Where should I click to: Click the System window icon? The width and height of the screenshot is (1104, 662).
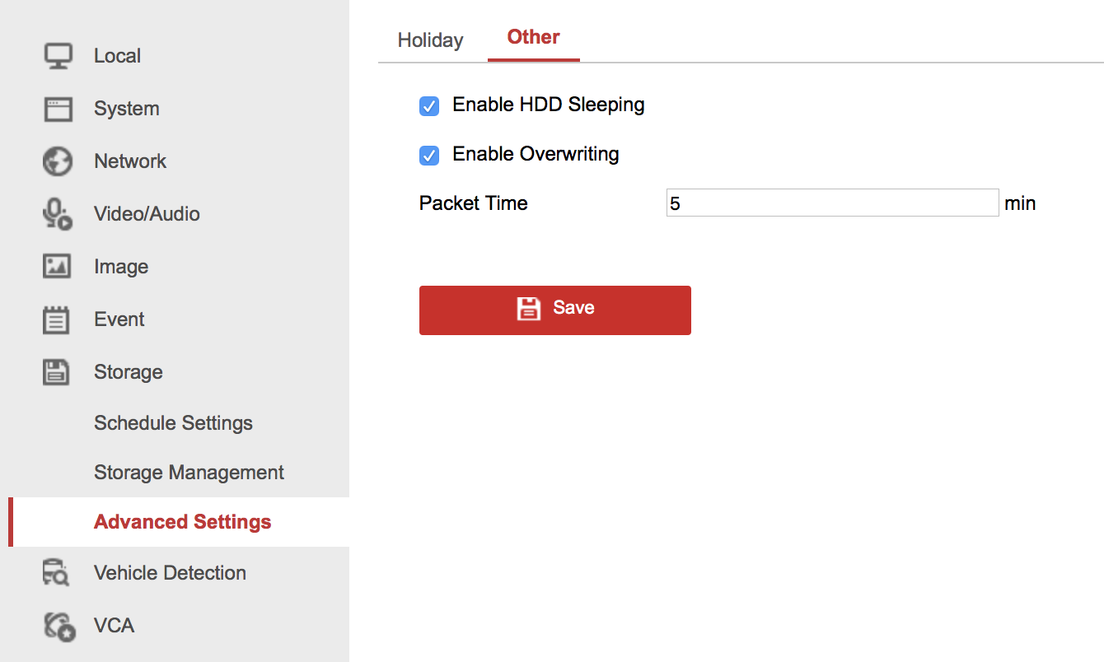click(x=58, y=109)
